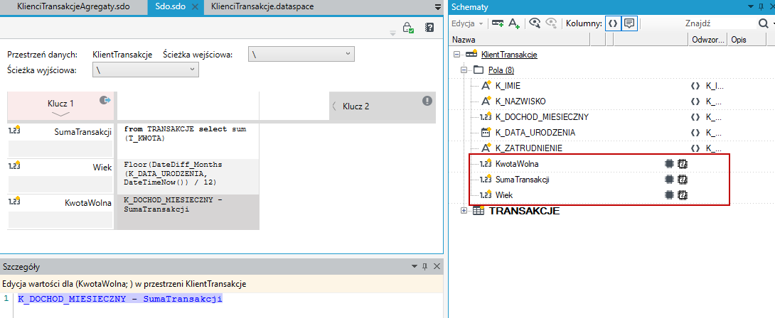Click the export arrow icon on Klucz 1
This screenshot has height=318, width=775.
pos(105,100)
